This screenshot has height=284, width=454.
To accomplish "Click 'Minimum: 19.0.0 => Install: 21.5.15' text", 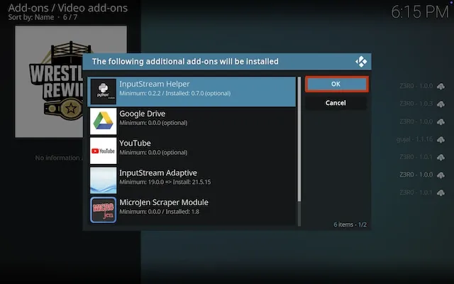I will [x=165, y=182].
